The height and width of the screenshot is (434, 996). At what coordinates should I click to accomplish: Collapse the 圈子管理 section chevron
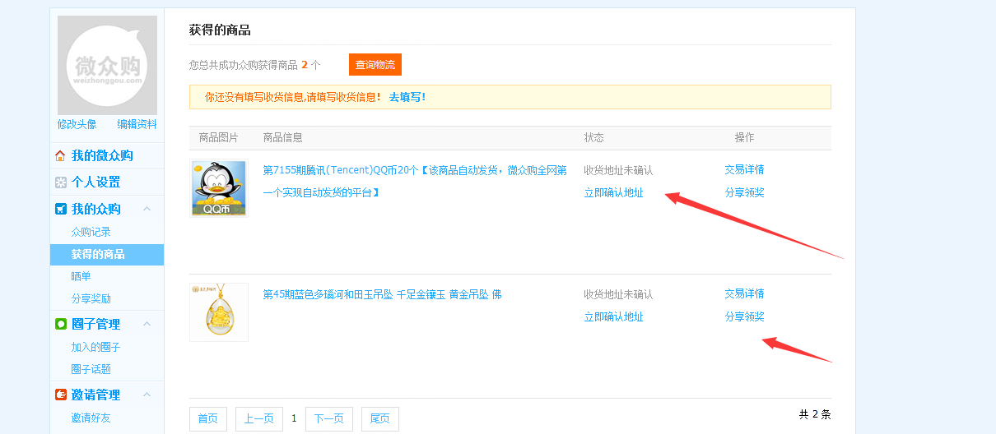[x=147, y=324]
